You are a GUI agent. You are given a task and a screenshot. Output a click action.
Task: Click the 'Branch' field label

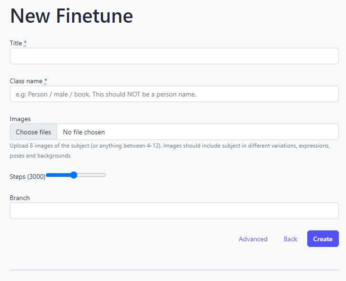coord(20,198)
